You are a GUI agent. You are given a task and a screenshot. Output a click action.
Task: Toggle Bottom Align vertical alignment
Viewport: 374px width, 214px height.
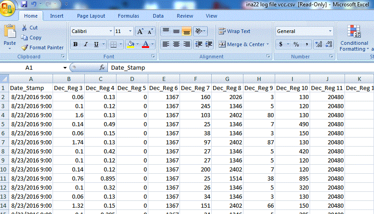[x=186, y=31]
